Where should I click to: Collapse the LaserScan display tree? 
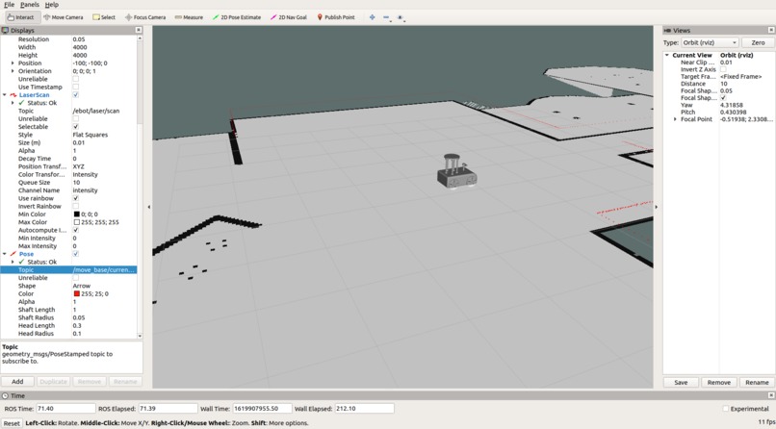tap(5, 95)
